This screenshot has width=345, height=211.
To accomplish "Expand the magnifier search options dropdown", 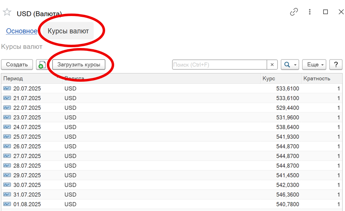I will (290, 65).
